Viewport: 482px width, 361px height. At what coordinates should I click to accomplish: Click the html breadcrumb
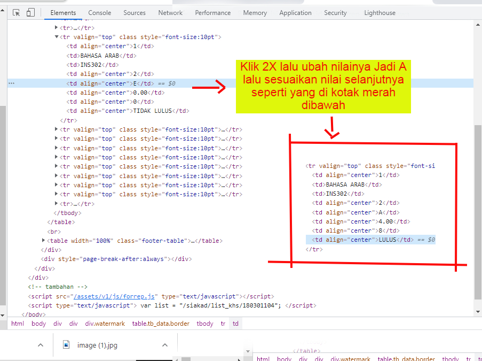(18, 324)
